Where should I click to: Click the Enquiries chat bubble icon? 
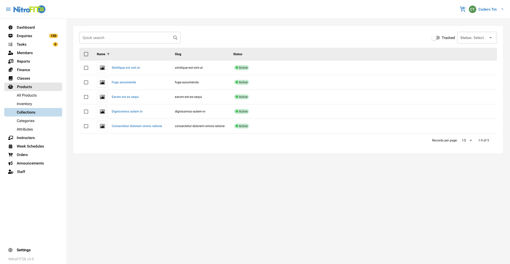[x=11, y=36]
